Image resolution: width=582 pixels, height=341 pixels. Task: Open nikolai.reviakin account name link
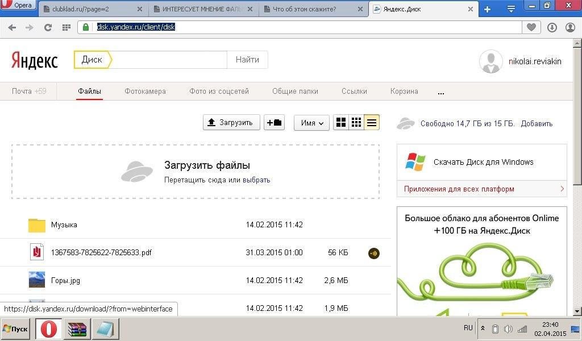coord(534,61)
